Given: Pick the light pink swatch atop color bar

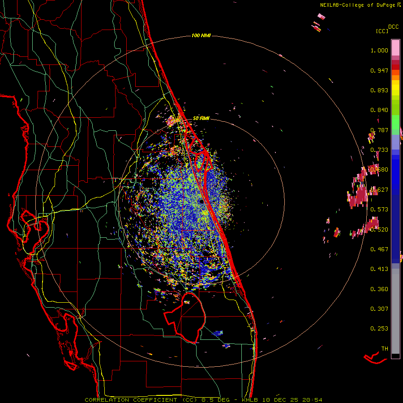Looking at the screenshot, I should 395,47.
